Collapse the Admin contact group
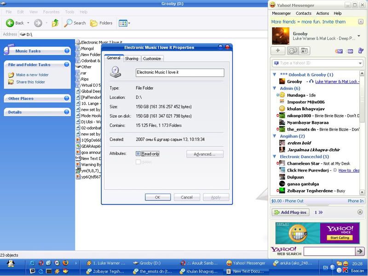 point(275,88)
